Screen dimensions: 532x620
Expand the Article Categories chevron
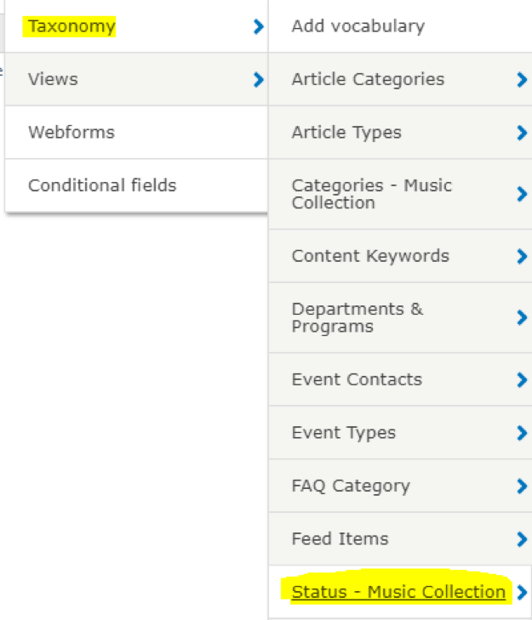point(522,80)
